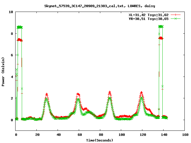Click the red peak near 30 seconds

(47, 94)
